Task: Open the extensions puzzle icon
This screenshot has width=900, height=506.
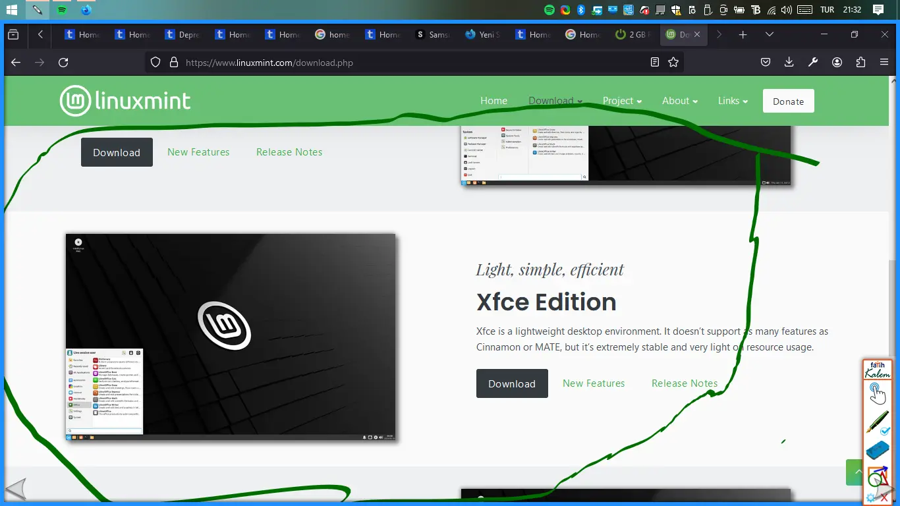Action: point(860,63)
